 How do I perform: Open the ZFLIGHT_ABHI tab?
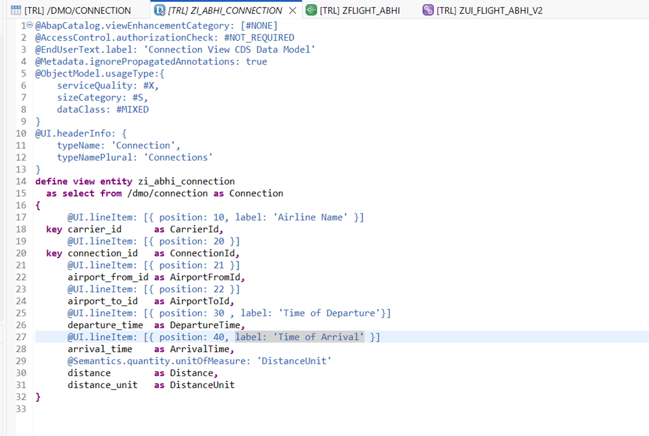point(359,11)
